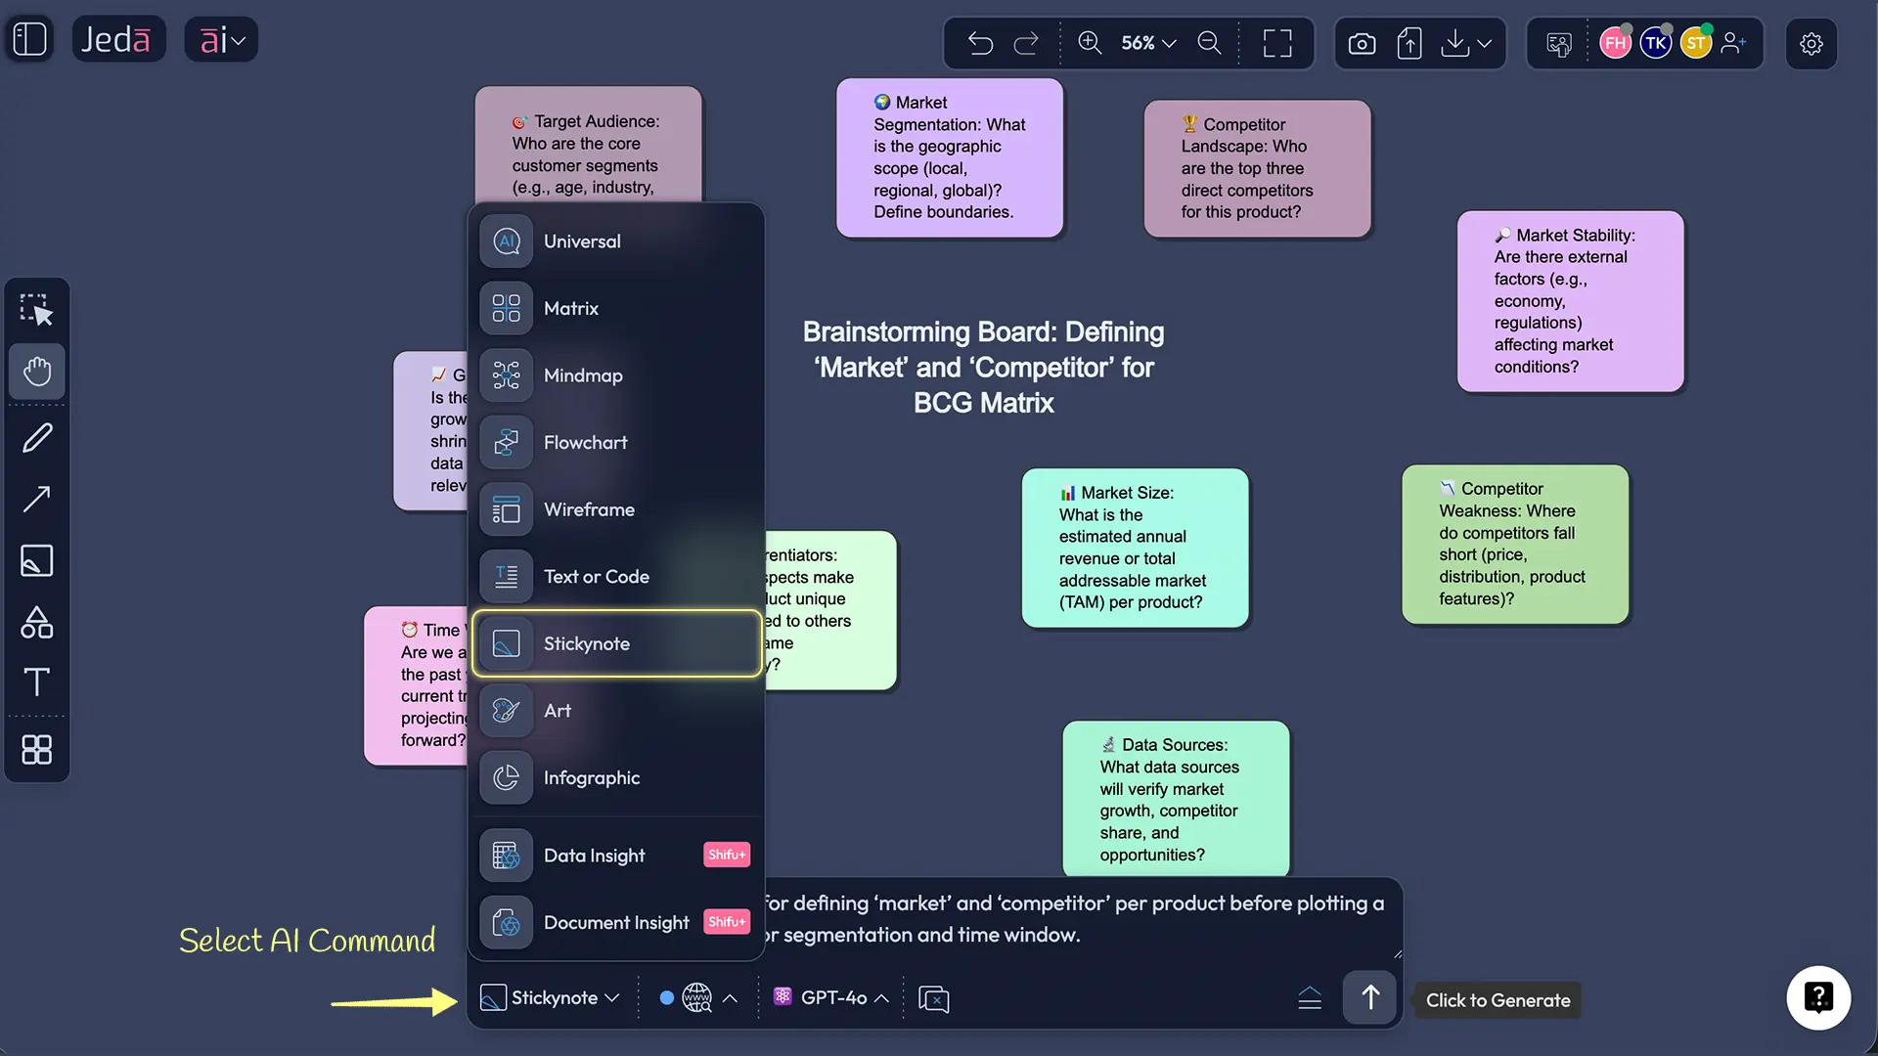Select the hand pan tool
Viewport: 1878px width, 1056px height.
point(37,372)
